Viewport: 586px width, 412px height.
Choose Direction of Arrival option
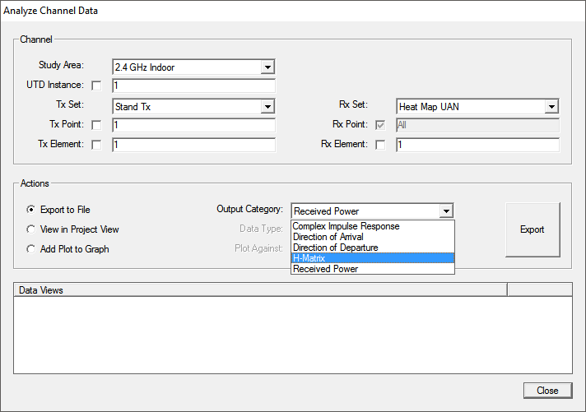[373, 237]
